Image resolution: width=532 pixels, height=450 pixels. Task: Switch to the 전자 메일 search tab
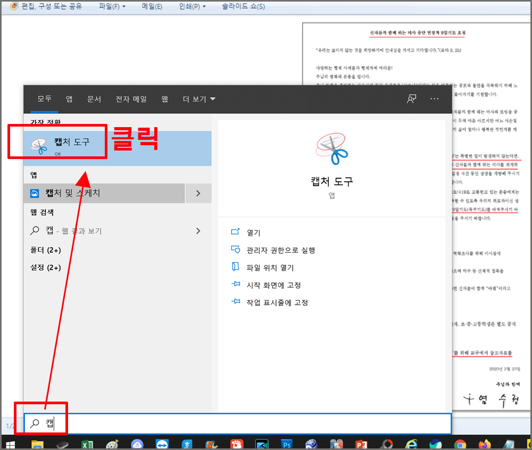(131, 99)
